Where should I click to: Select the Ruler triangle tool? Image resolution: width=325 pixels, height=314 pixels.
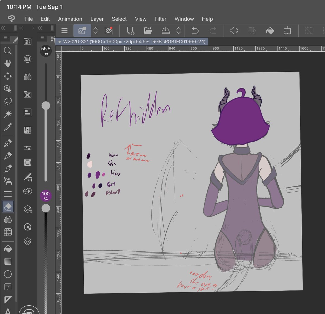pos(8,299)
